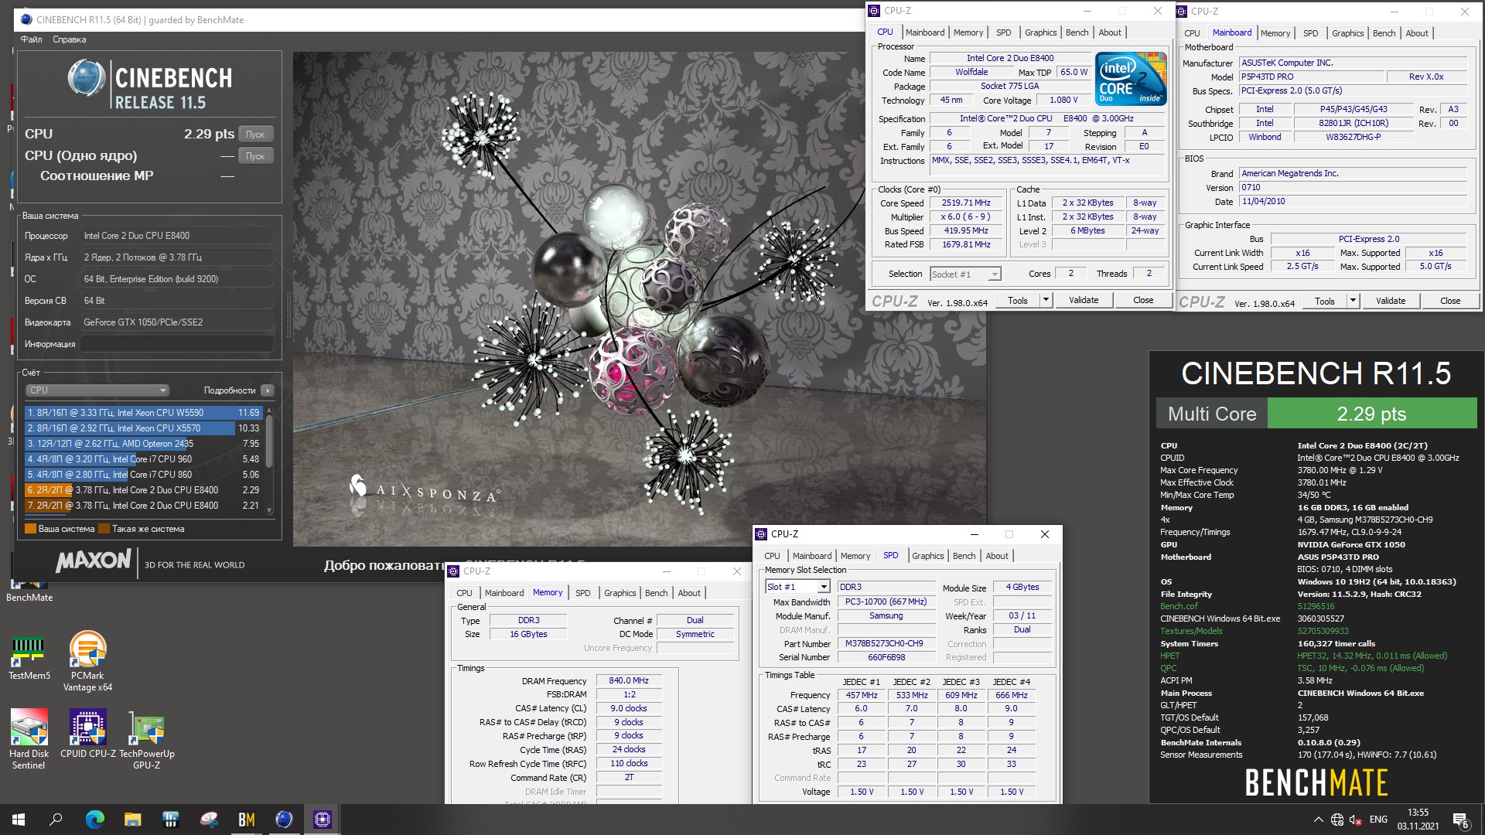Open notification center icon
The height and width of the screenshot is (835, 1485).
[1460, 820]
